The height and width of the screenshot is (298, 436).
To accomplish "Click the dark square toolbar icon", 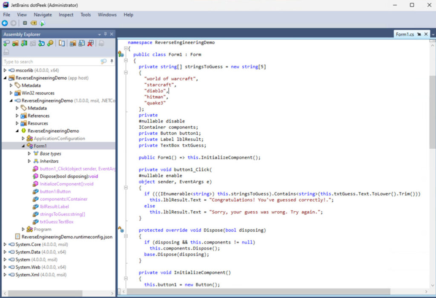I will click(x=25, y=23).
